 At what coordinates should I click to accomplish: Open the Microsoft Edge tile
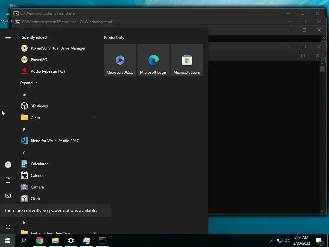(x=153, y=60)
